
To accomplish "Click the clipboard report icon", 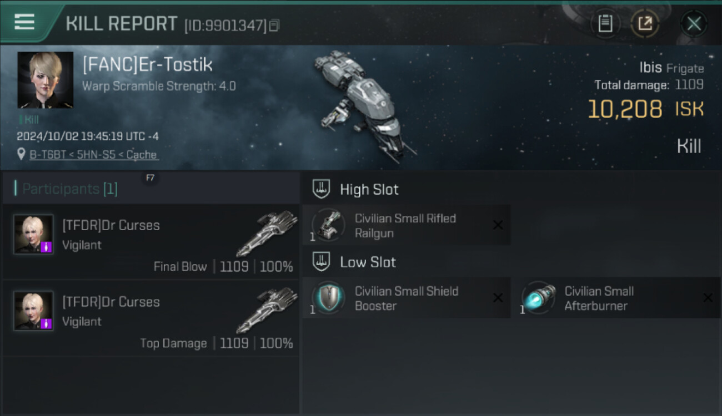I will click(x=605, y=24).
